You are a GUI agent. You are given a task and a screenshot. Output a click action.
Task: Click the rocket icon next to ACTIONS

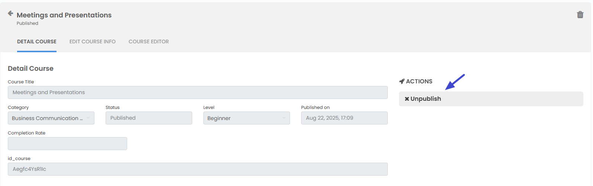coord(402,82)
